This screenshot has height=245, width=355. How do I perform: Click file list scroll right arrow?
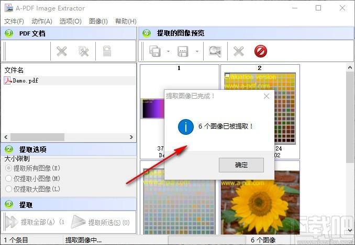click(x=131, y=137)
